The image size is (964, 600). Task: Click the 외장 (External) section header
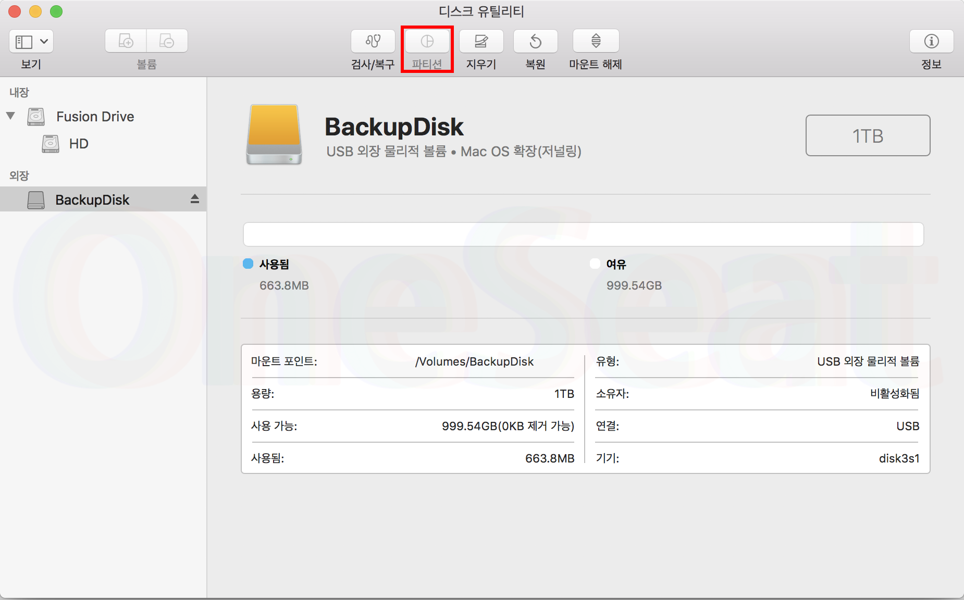pos(19,176)
